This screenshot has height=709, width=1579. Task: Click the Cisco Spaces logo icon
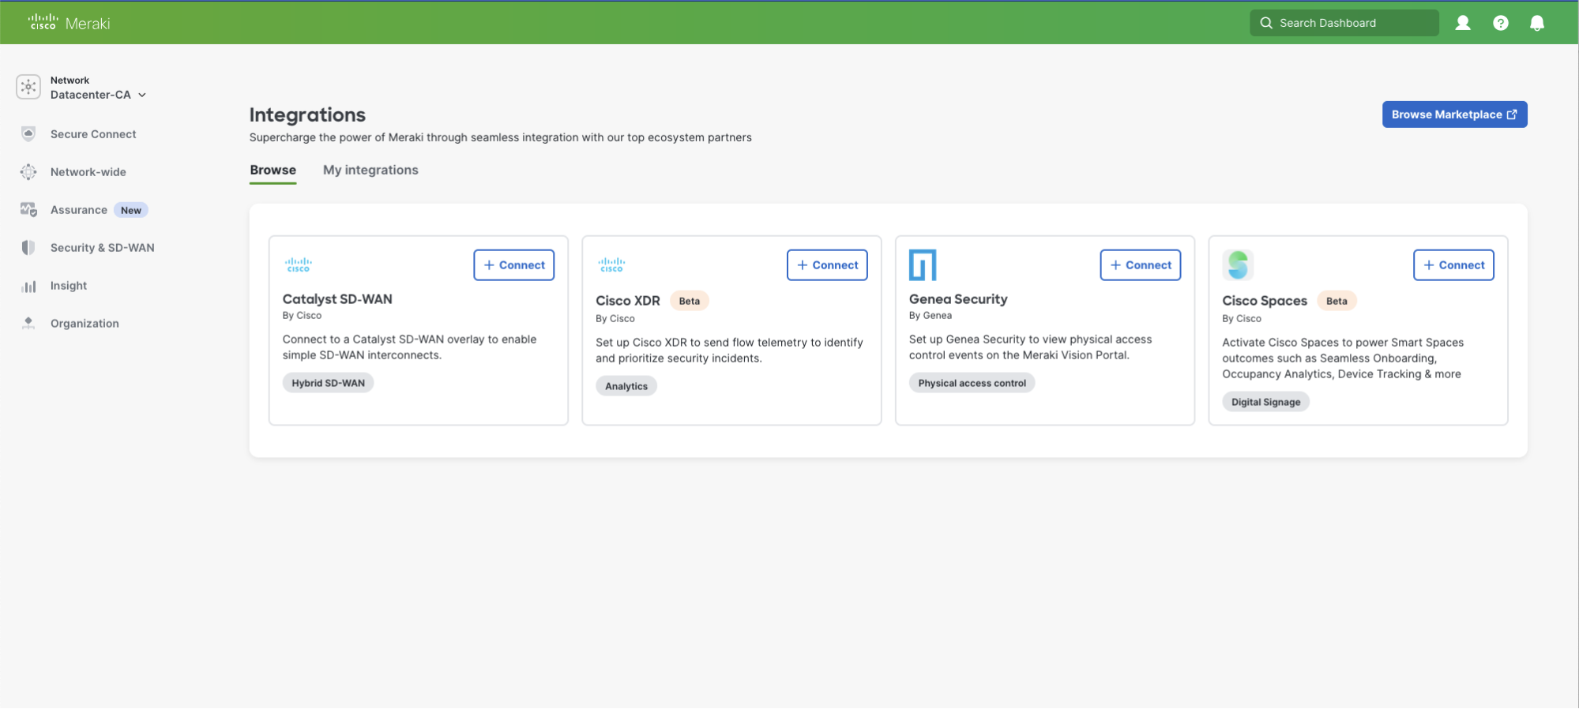(1238, 265)
